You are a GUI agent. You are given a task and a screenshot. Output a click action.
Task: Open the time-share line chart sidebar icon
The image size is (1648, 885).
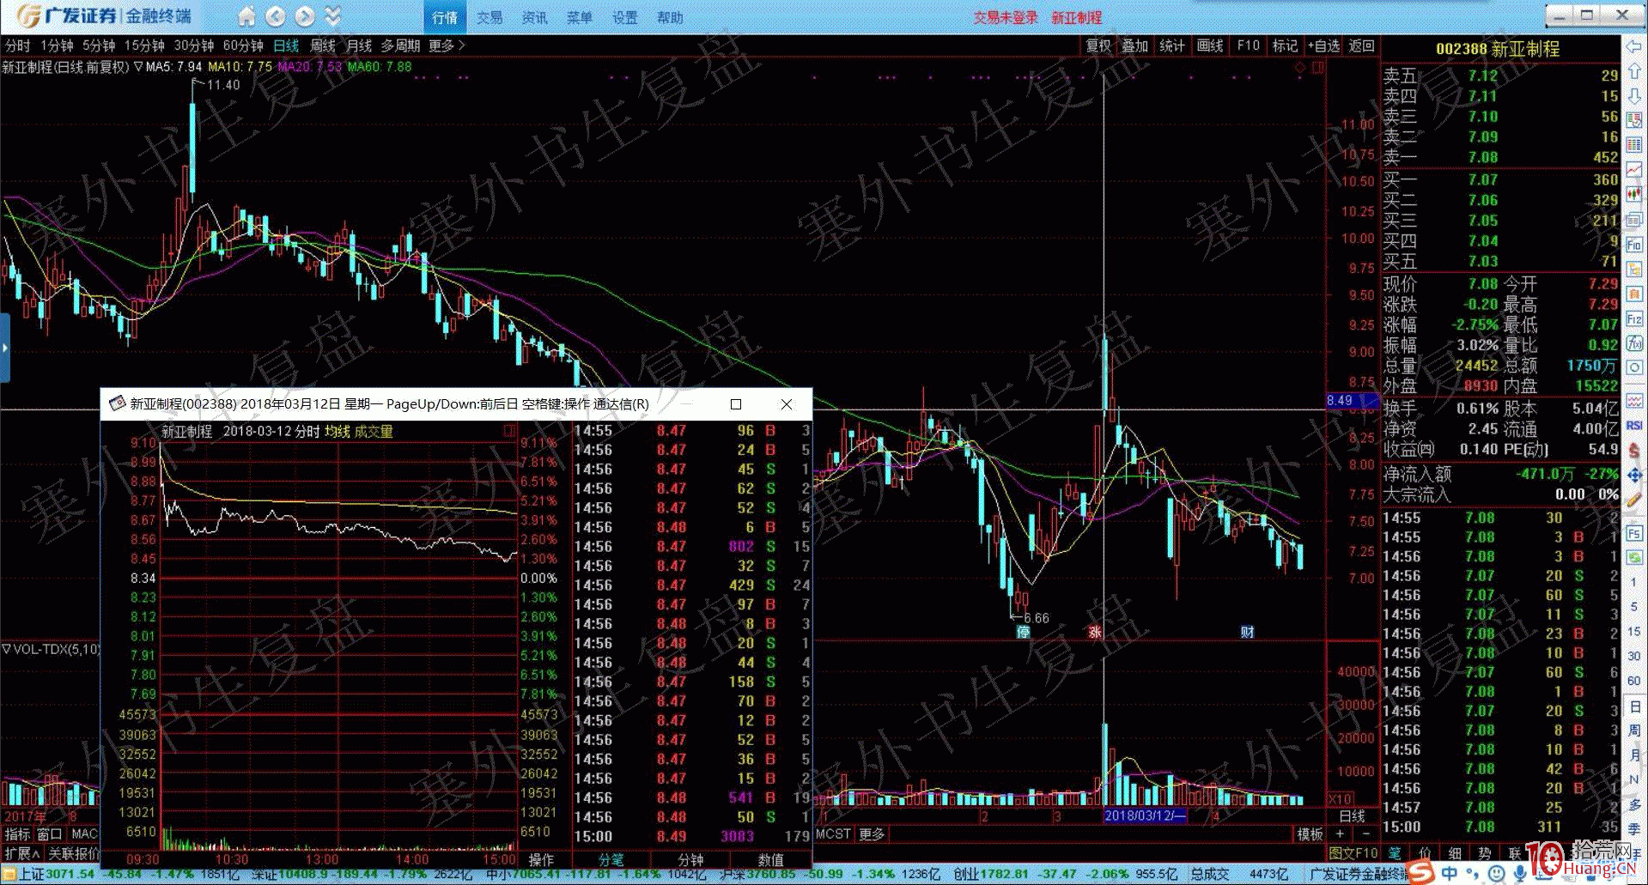click(x=1634, y=170)
